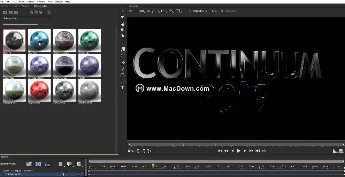Click the loop playback icon
The height and width of the screenshot is (177, 345).
click(264, 151)
